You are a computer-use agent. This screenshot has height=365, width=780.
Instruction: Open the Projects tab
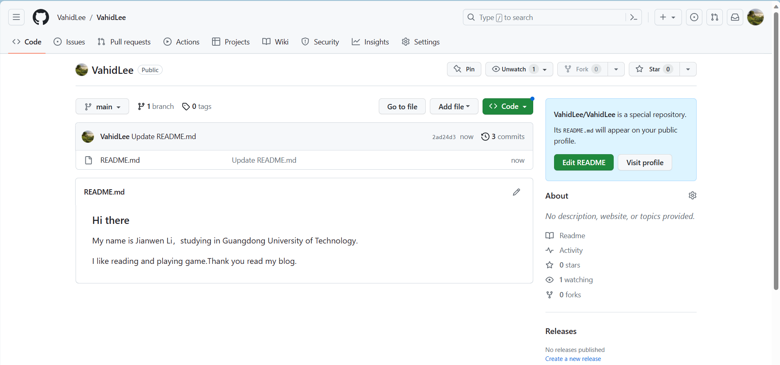click(x=231, y=42)
